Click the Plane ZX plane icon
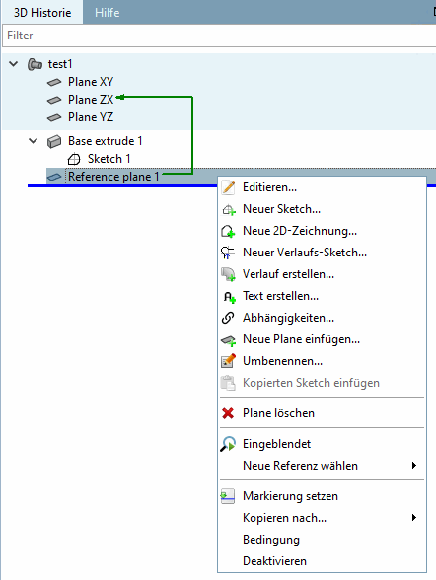 [54, 100]
